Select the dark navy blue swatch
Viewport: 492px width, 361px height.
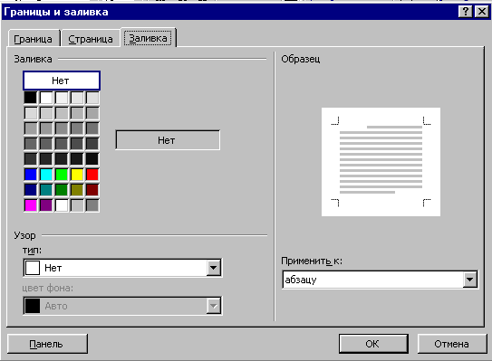(31, 190)
